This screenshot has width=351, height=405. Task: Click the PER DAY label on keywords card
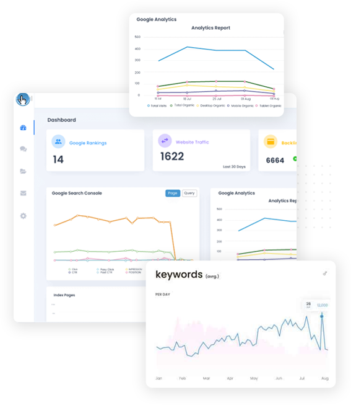[162, 295]
